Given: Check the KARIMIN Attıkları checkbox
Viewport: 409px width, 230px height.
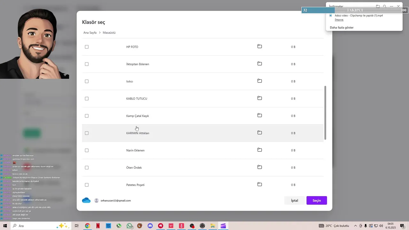Looking at the screenshot, I should (x=87, y=133).
